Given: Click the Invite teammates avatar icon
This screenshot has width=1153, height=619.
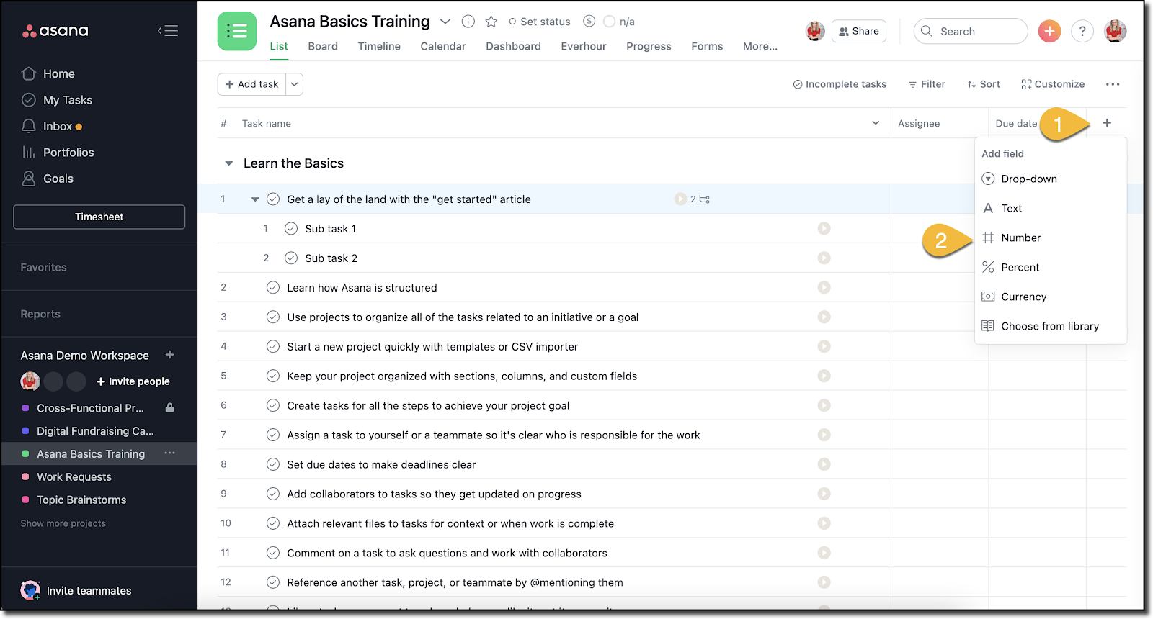Looking at the screenshot, I should (30, 590).
